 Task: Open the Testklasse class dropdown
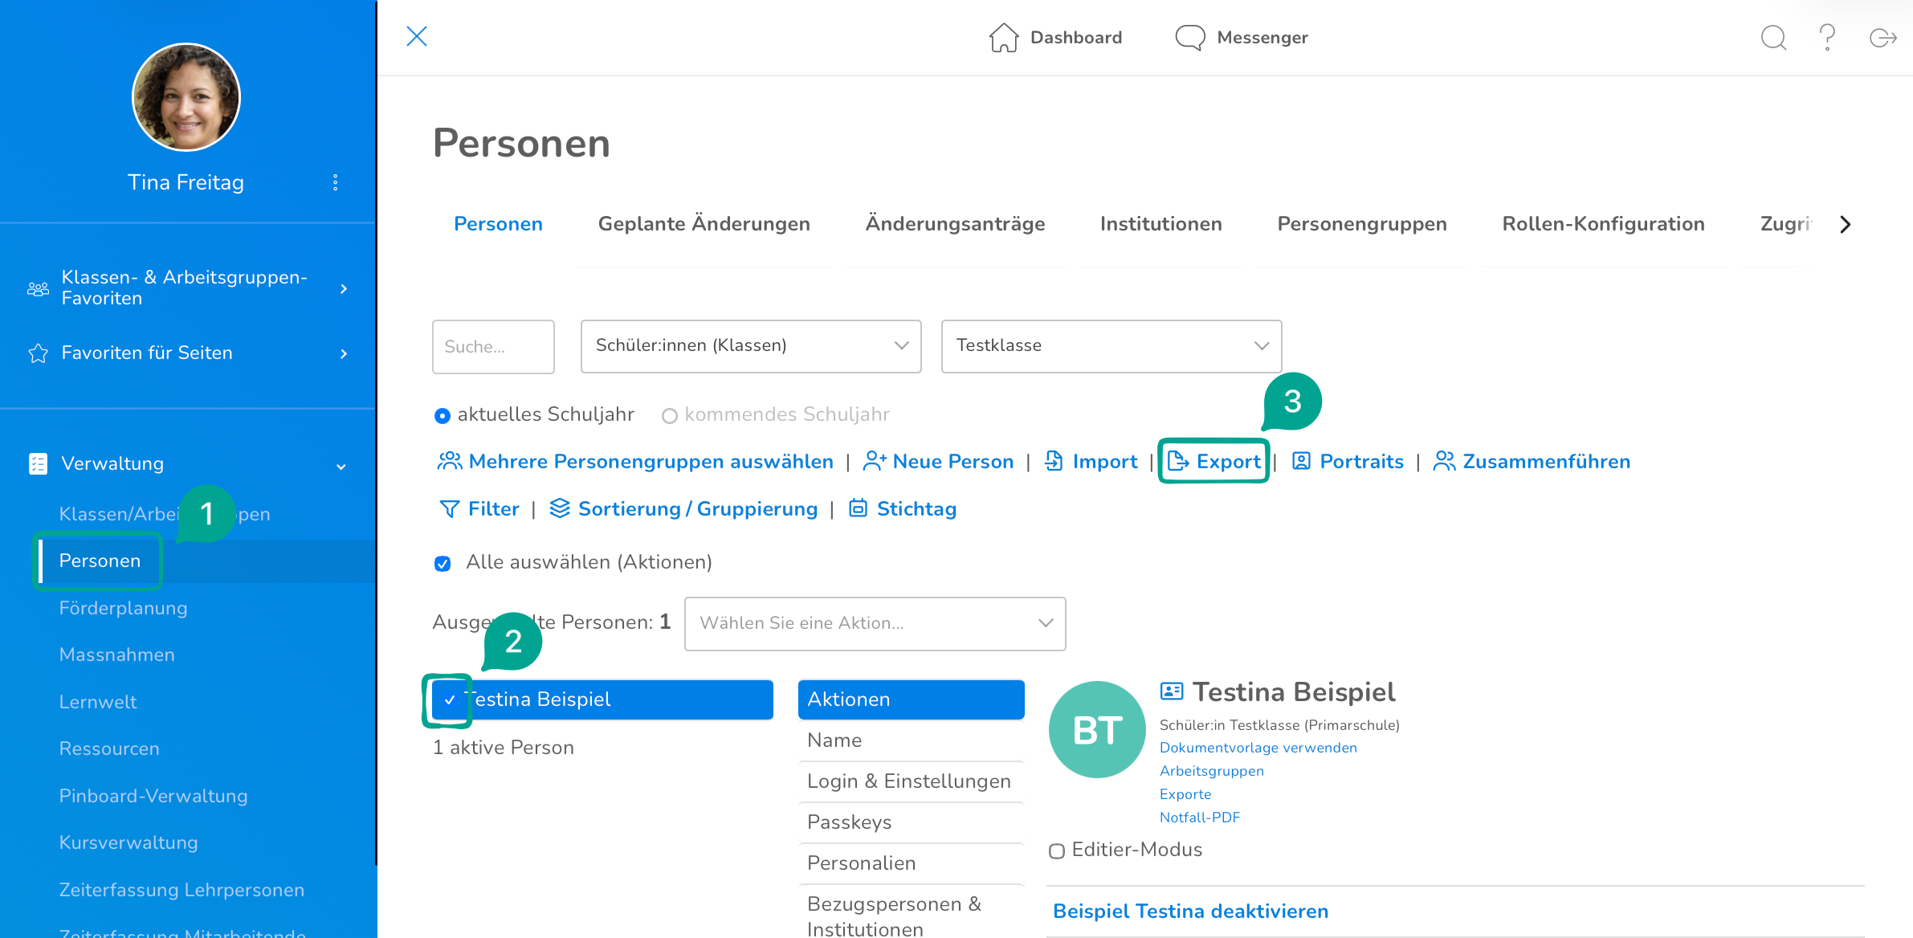coord(1111,346)
